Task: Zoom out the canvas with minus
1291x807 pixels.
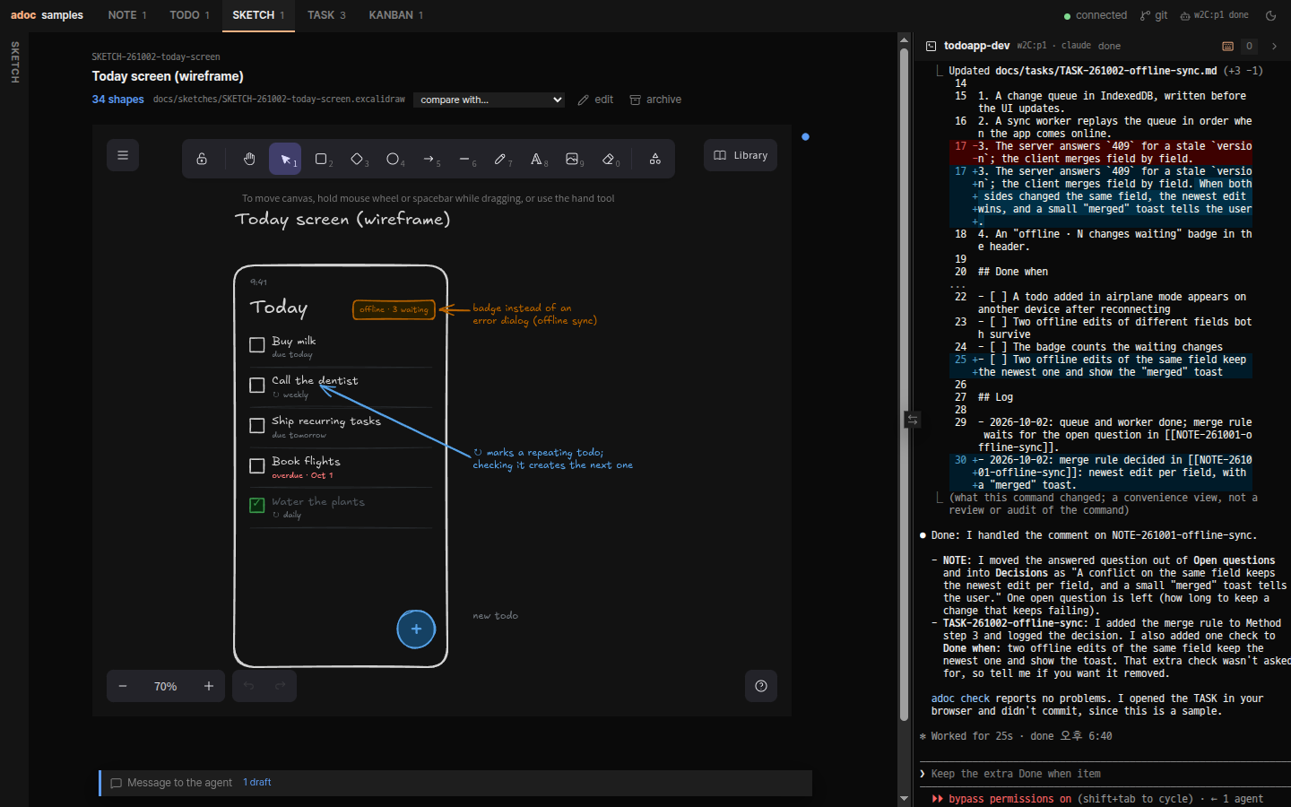Action: [123, 686]
